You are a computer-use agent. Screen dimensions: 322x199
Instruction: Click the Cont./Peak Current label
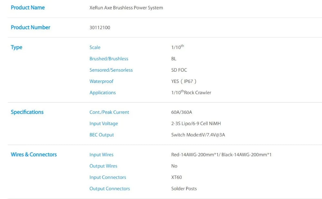109,113
